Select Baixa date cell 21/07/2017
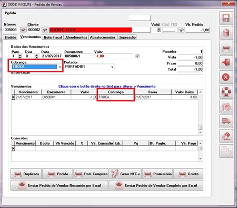The width and height of the screenshot is (237, 208). [153, 97]
